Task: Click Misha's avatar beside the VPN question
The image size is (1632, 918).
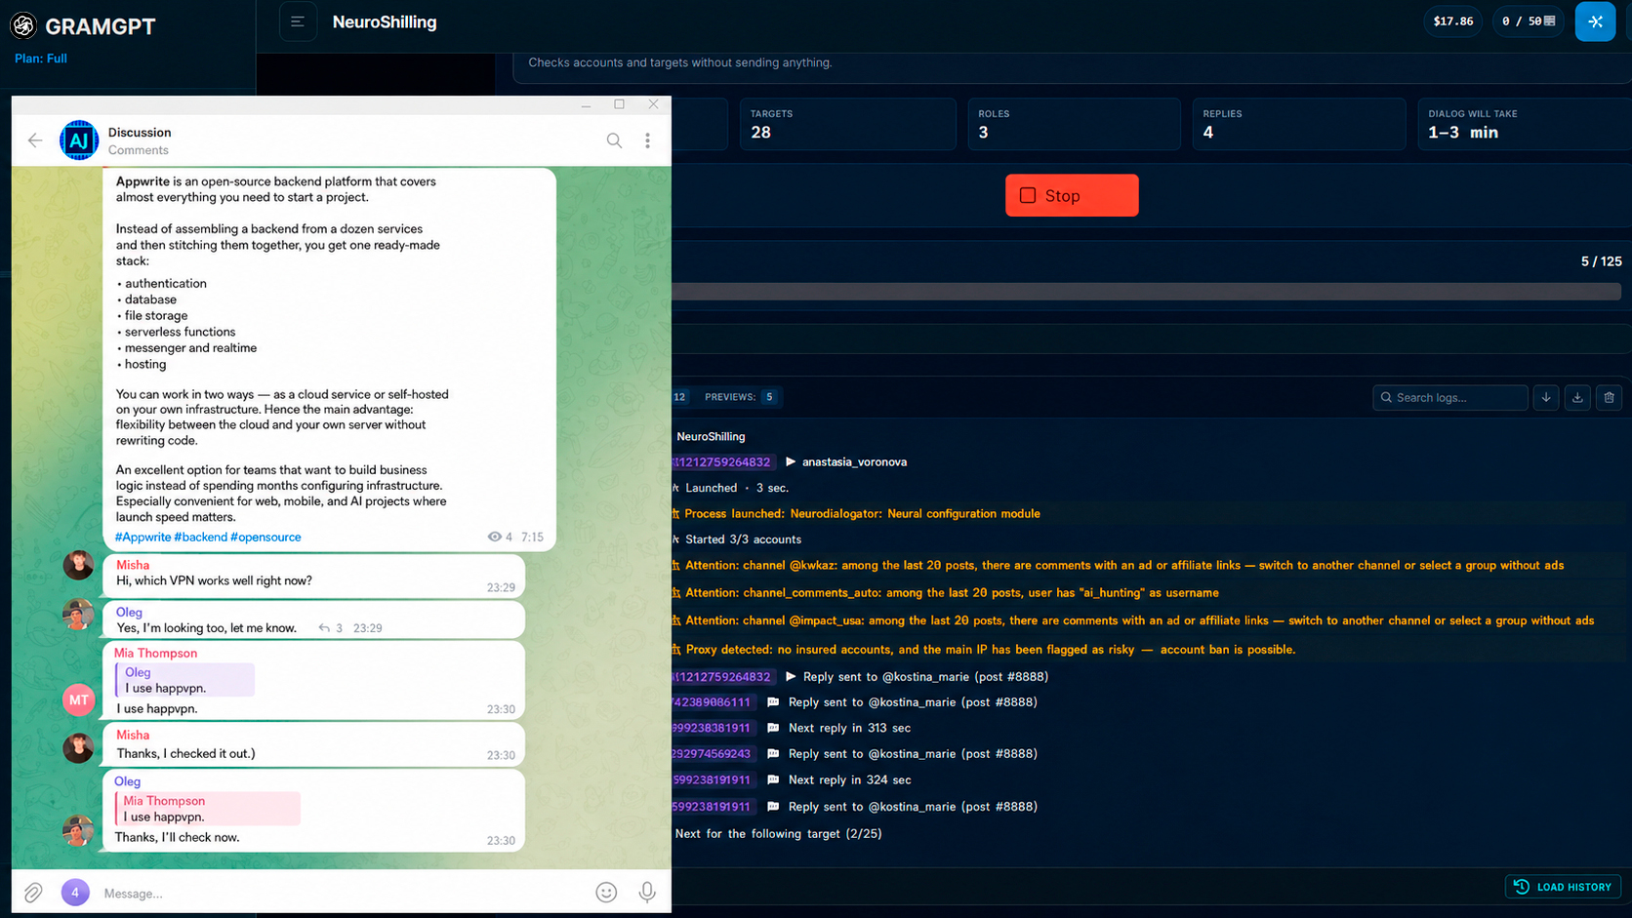Action: click(78, 565)
